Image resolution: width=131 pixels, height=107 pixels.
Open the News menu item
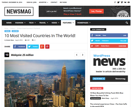[9, 23]
